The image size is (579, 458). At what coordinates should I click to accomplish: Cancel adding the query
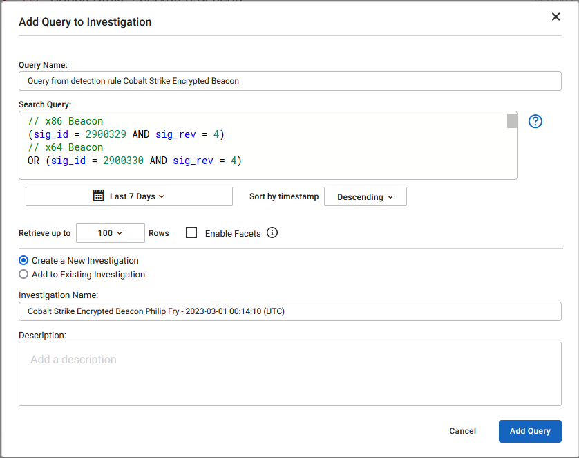pos(462,431)
